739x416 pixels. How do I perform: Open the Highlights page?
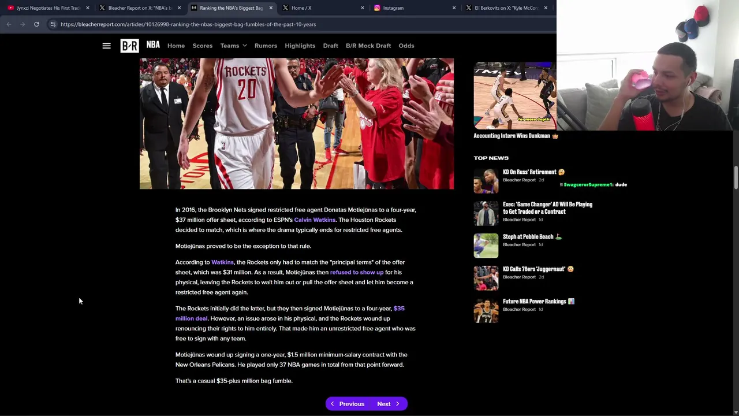[x=300, y=46]
